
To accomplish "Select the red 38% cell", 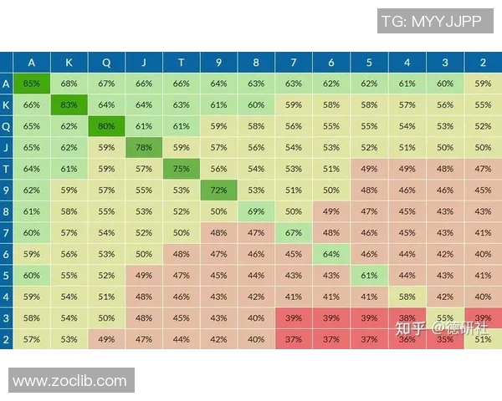I will click(406, 318).
